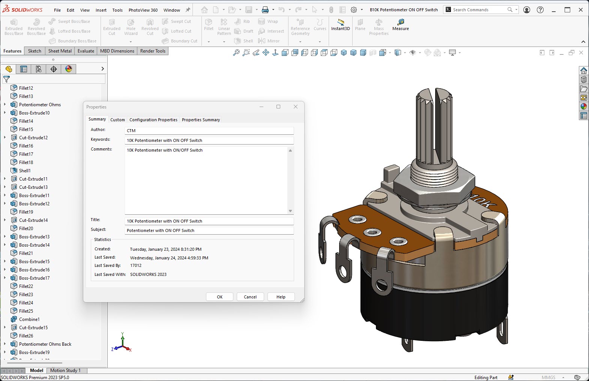This screenshot has height=381, width=589.
Task: Open the Custom tab in Properties dialog
Action: click(117, 120)
